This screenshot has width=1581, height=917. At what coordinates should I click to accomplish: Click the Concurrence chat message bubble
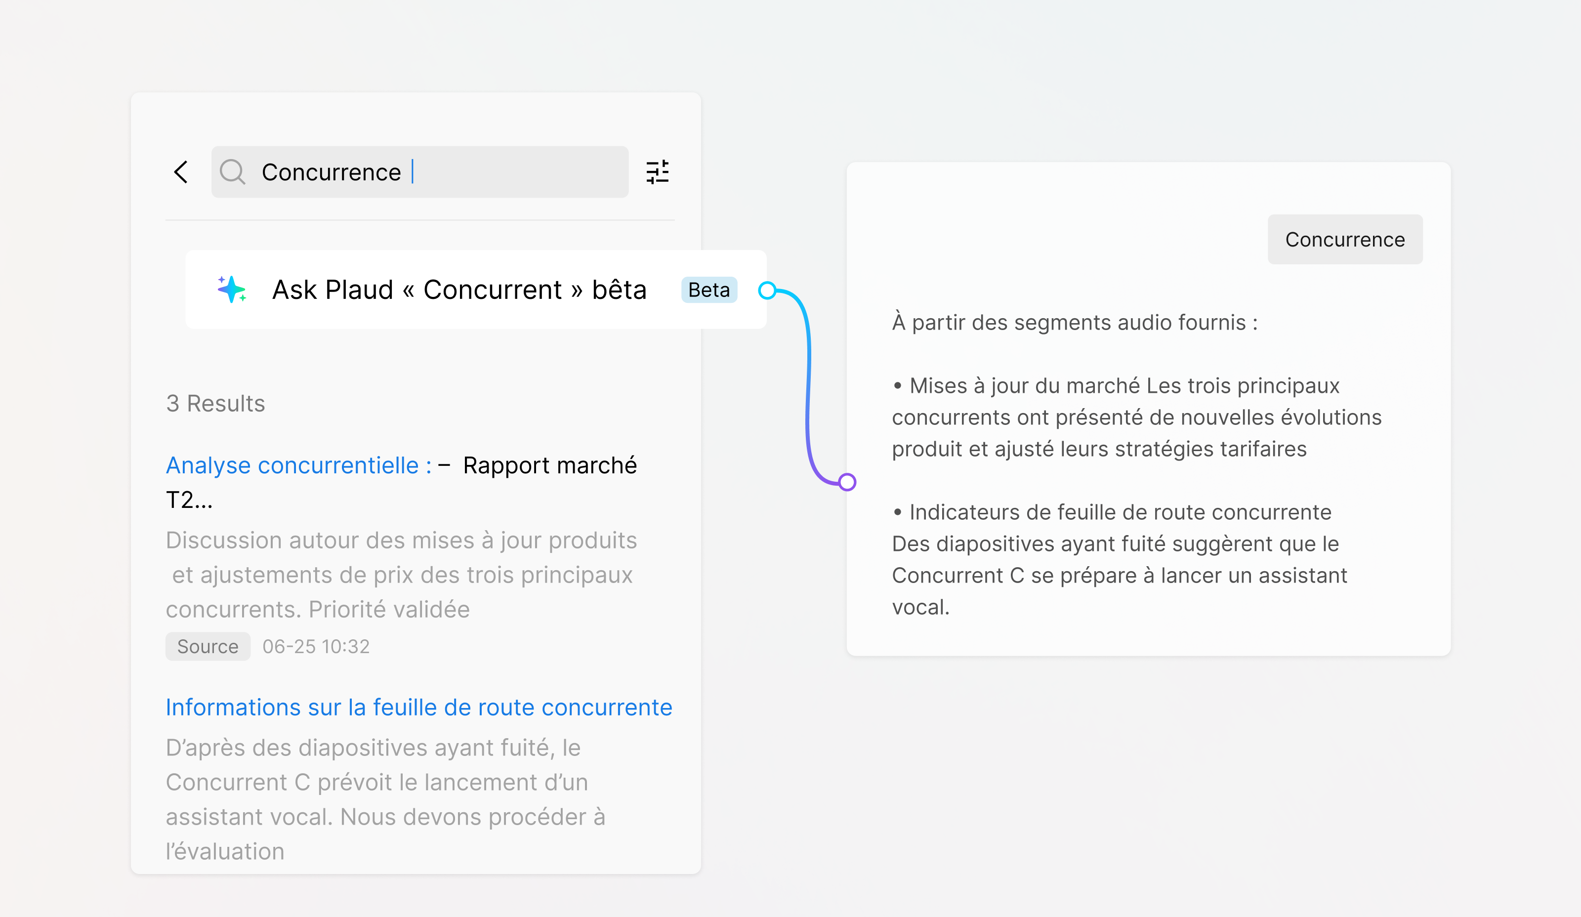pyautogui.click(x=1344, y=240)
